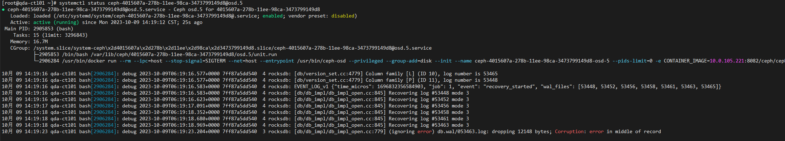Click the green 'enabled' word in Loaded line
785x141 pixels.
click(272, 16)
